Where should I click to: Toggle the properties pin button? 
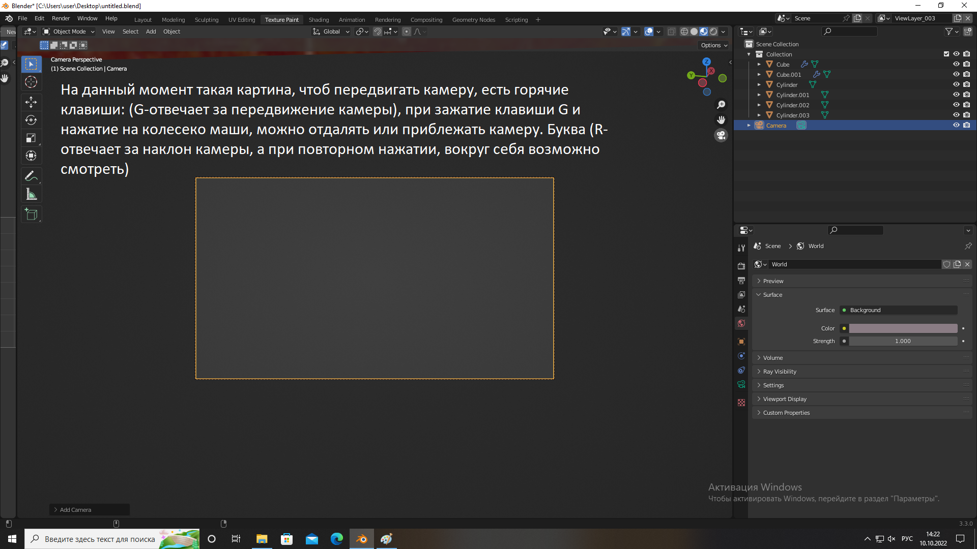pos(968,246)
